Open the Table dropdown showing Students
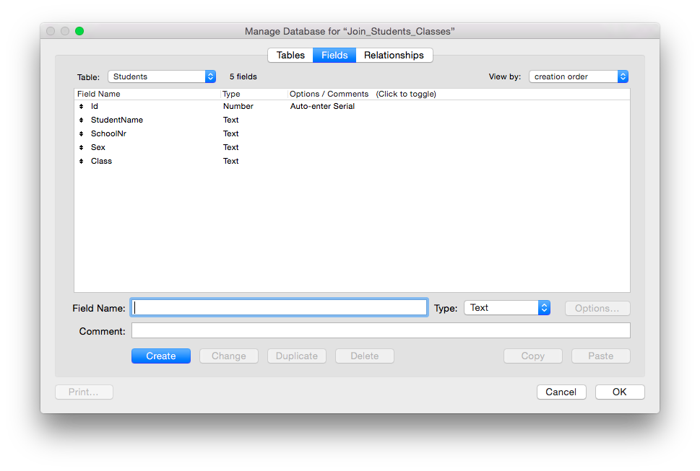Viewport: 700px width, 471px height. tap(162, 76)
